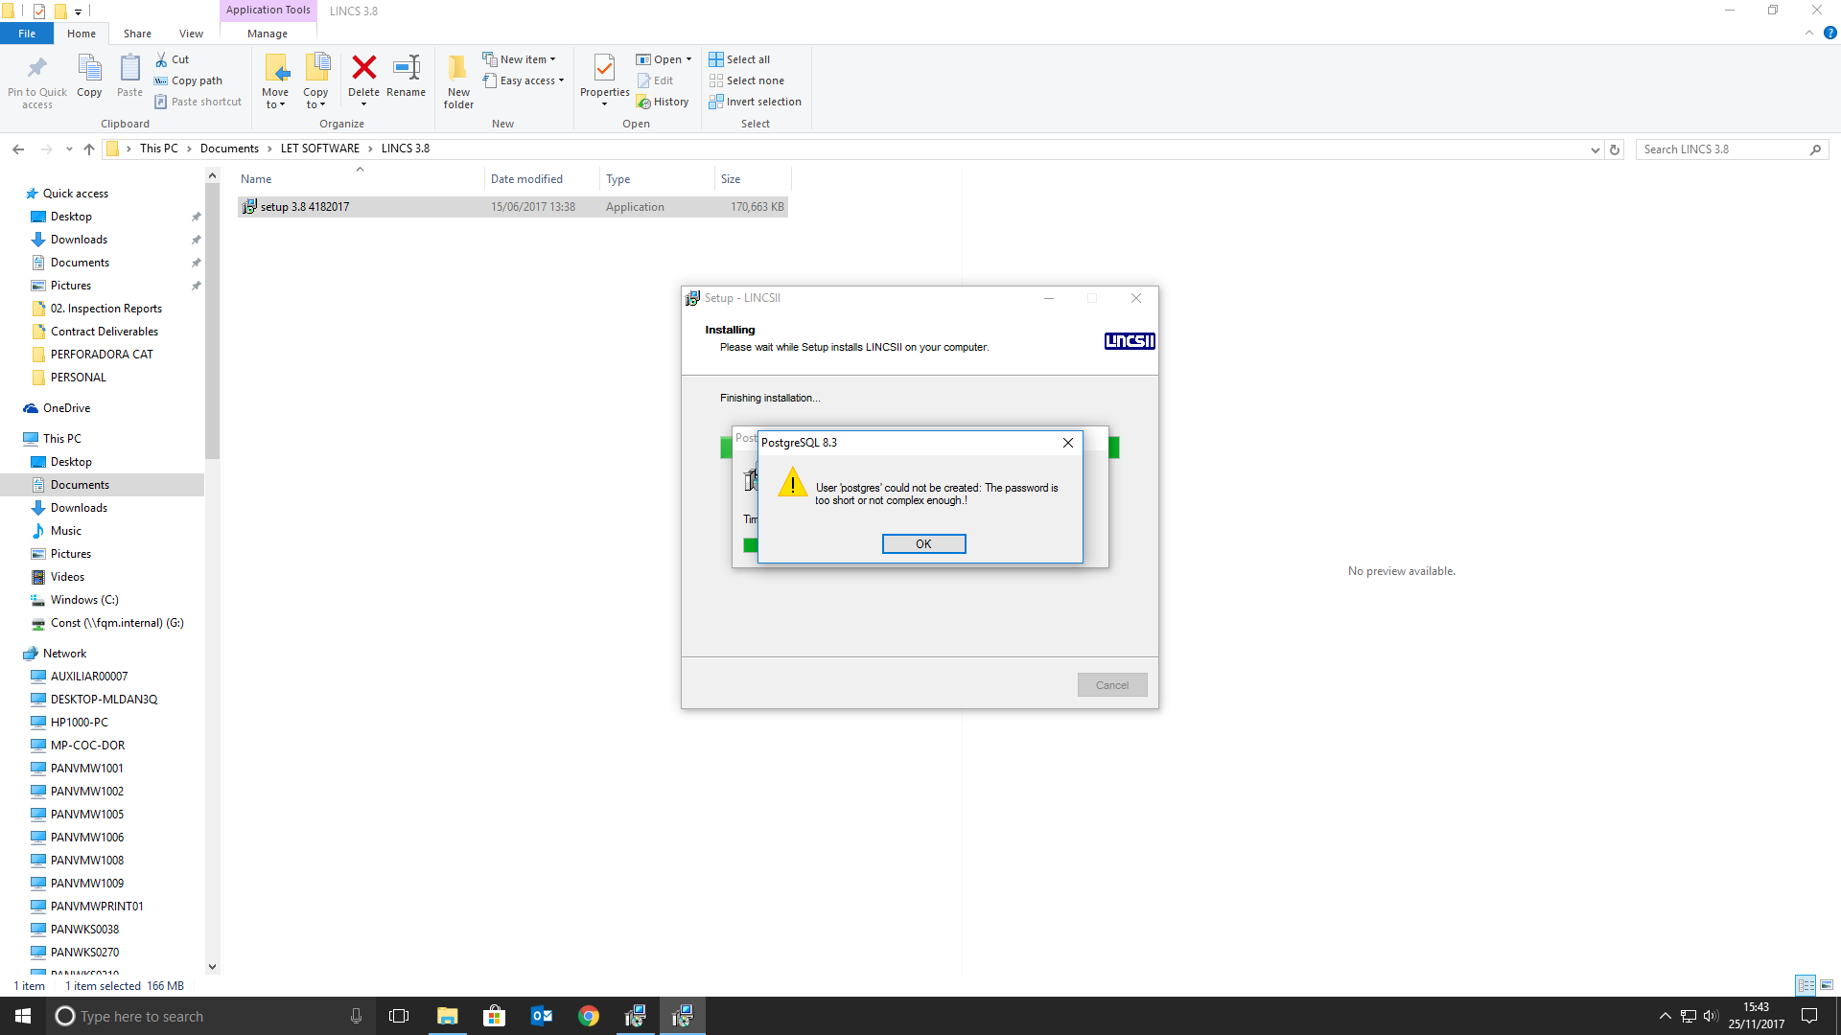Click Pin to Quick access icon
Image resolution: width=1841 pixels, height=1035 pixels.
pos(37,69)
